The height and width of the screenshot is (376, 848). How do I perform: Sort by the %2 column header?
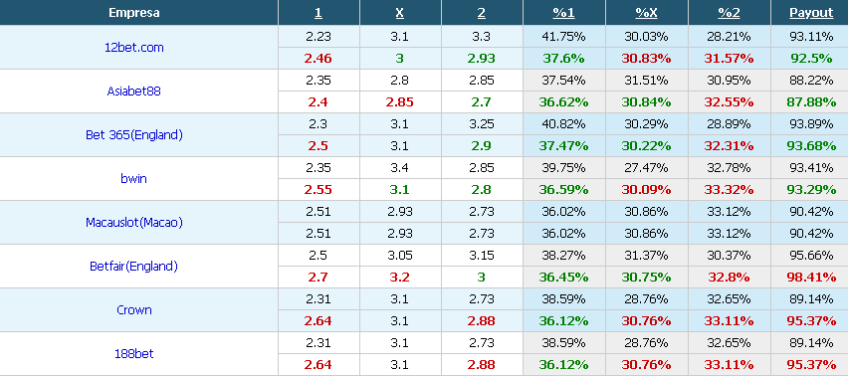click(x=729, y=13)
